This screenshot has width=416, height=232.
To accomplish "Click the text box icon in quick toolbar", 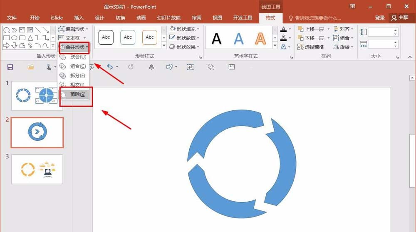I will pyautogui.click(x=232, y=67).
